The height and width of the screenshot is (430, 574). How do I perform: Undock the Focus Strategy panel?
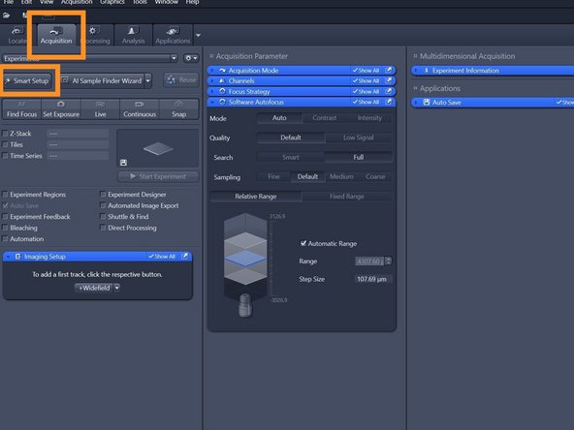[x=389, y=91]
